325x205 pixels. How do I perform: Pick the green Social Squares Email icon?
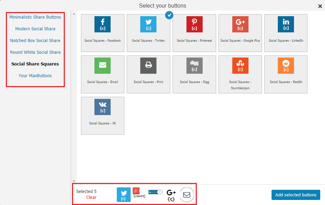103,65
